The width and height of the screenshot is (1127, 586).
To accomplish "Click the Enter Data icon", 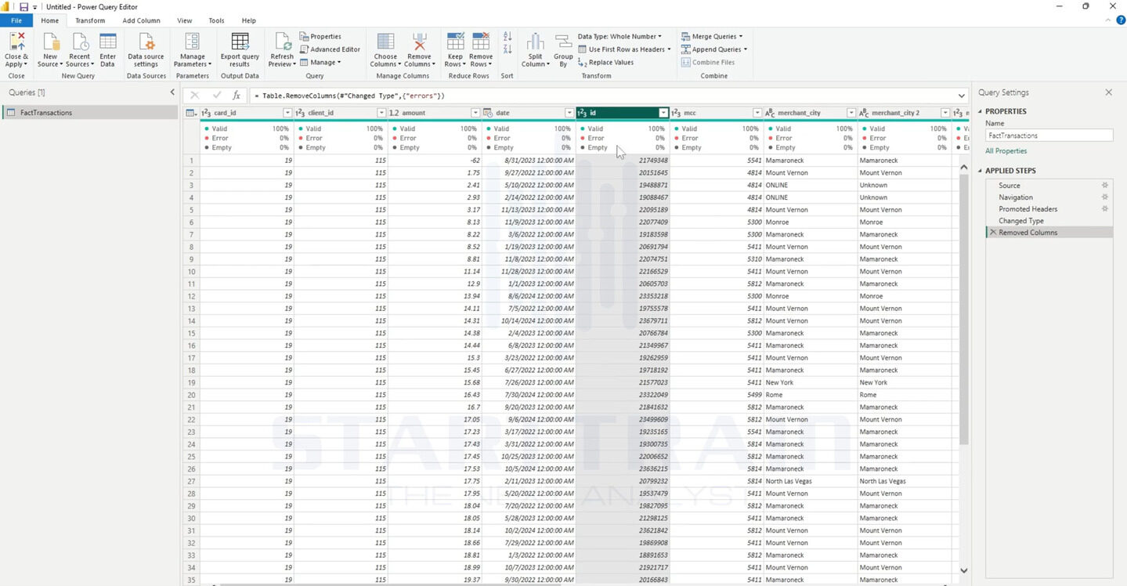I will (x=108, y=42).
